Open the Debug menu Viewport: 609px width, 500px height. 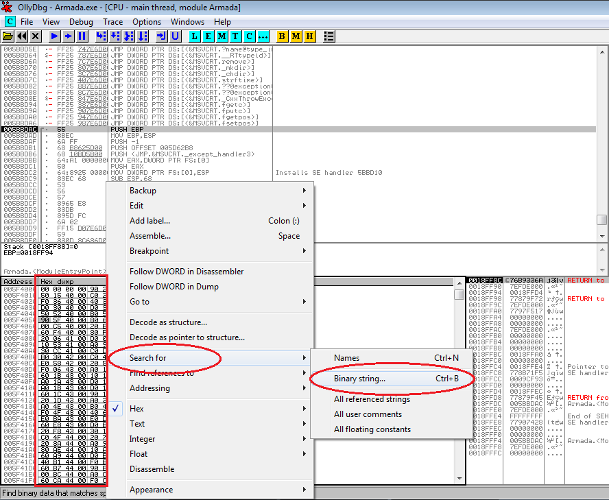pyautogui.click(x=81, y=22)
